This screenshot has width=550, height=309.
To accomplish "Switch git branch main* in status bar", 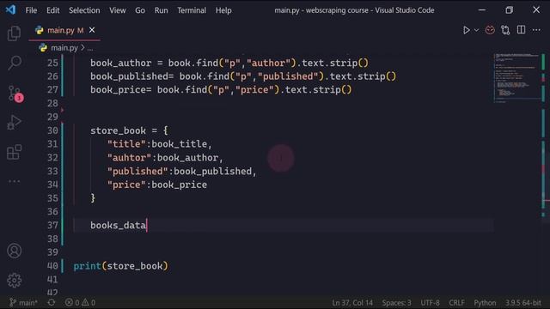I will [23, 302].
